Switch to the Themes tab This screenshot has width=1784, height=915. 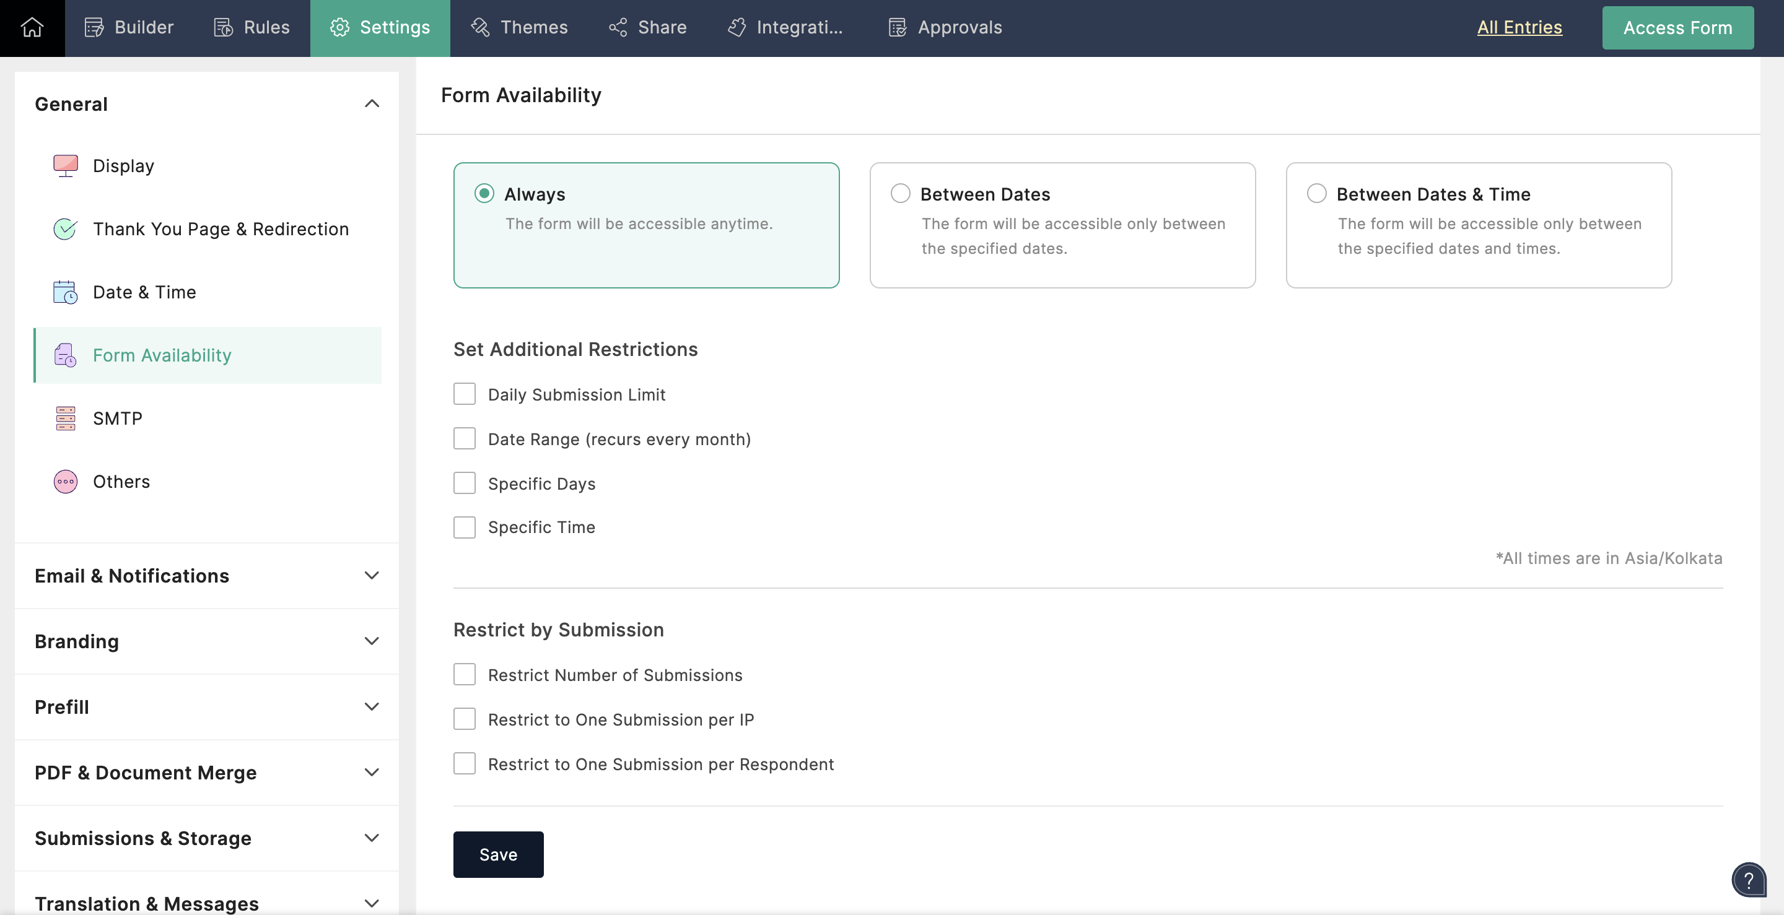click(x=520, y=28)
